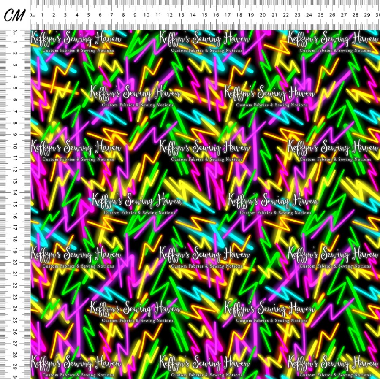
Task: Select the 29 mark on the left ruler
Action: tap(15, 367)
